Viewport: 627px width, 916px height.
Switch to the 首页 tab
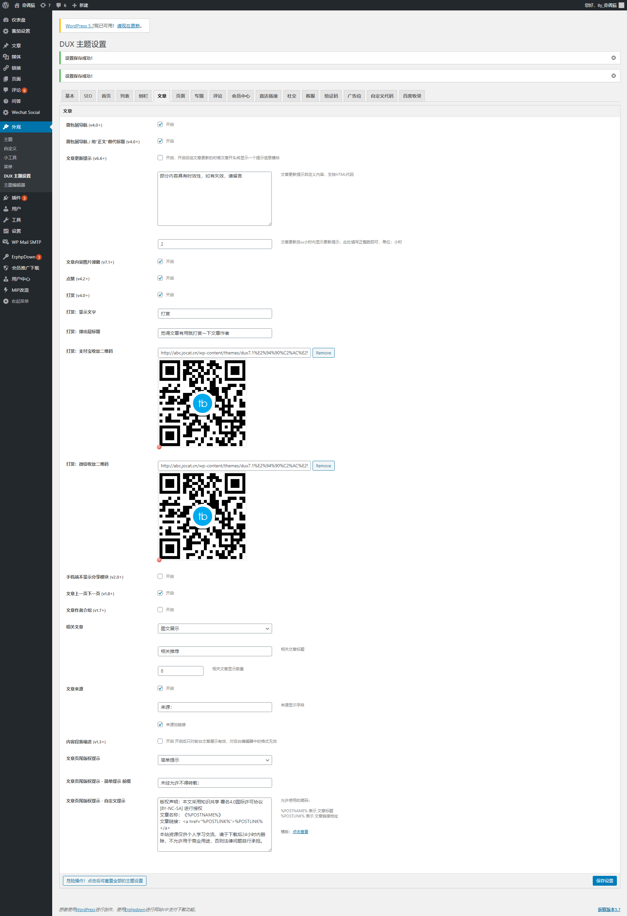coord(106,96)
